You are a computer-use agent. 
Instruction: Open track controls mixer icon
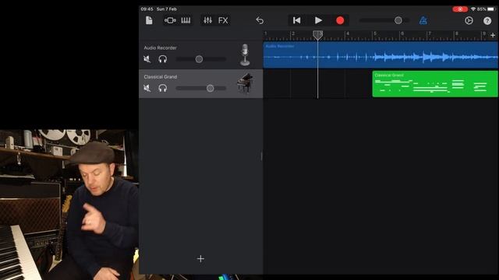click(x=208, y=20)
